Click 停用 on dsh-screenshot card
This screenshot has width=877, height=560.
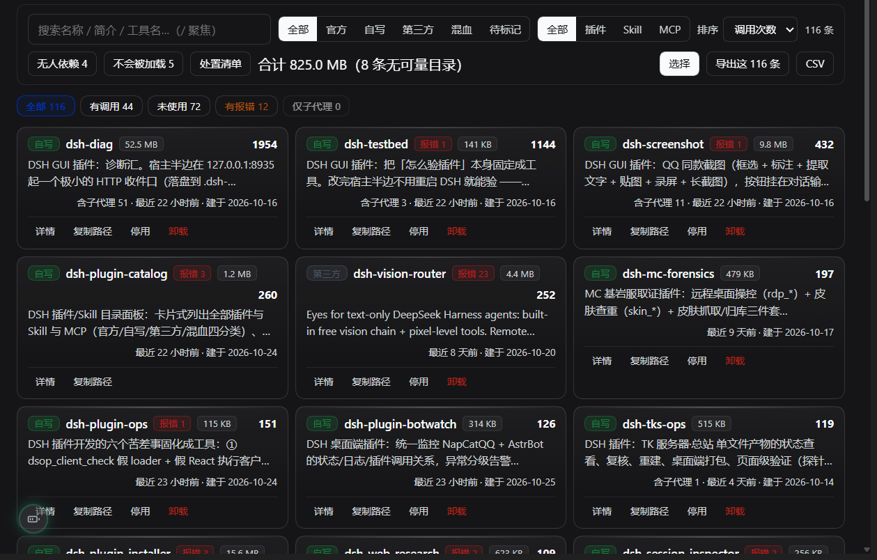pyautogui.click(x=697, y=231)
